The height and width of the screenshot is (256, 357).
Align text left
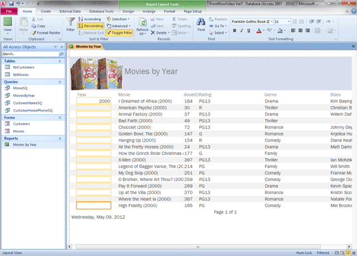[293, 30]
